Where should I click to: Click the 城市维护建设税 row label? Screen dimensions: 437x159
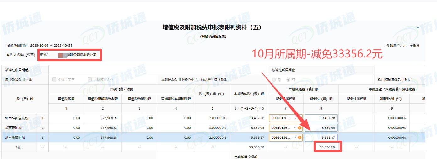17,118
